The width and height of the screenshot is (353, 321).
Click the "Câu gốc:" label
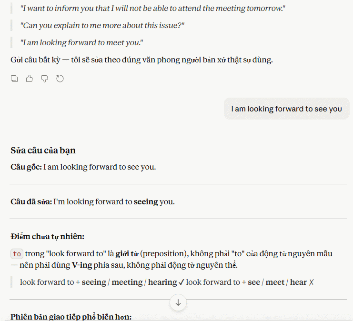coord(26,167)
